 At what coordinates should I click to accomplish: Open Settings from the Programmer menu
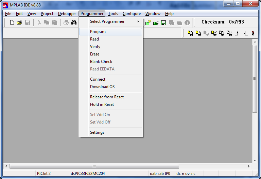click(111, 132)
